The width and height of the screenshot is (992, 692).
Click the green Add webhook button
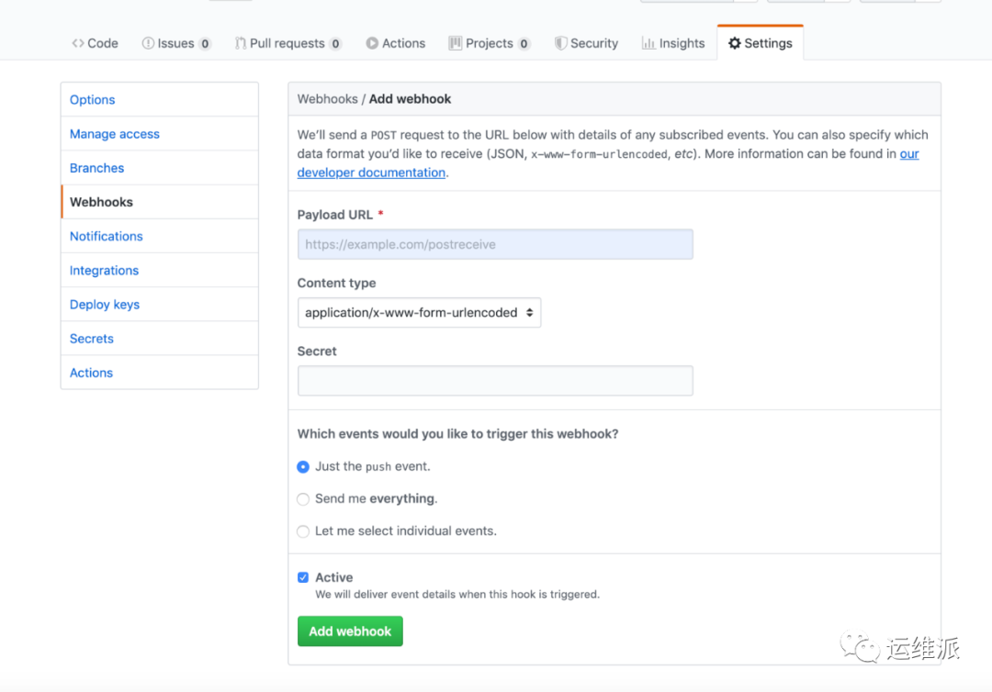click(350, 631)
